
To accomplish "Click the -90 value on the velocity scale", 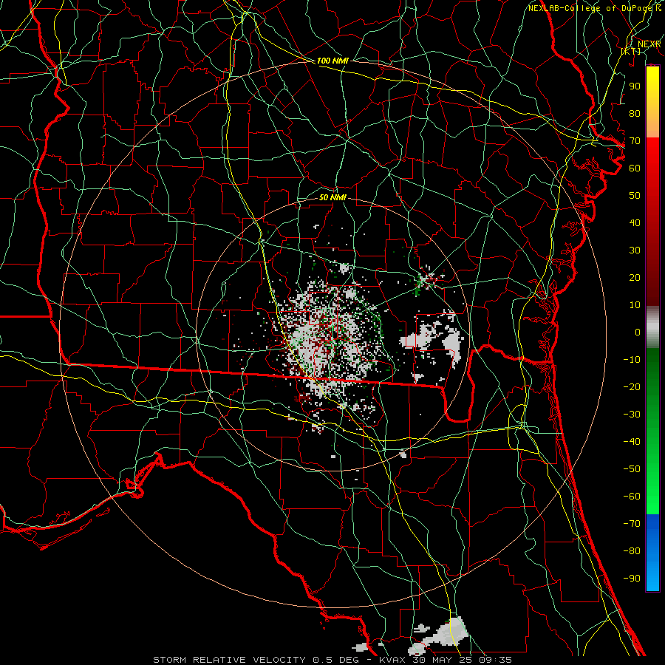I will click(x=632, y=579).
